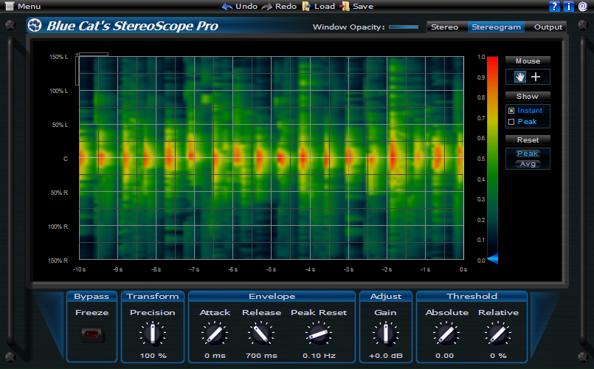The height and width of the screenshot is (369, 594).
Task: Switch to the Stereo tab
Action: (444, 27)
